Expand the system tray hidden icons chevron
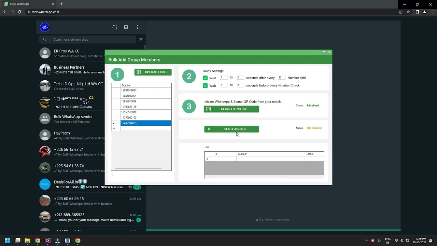This screenshot has height=246, width=437. pyautogui.click(x=367, y=241)
